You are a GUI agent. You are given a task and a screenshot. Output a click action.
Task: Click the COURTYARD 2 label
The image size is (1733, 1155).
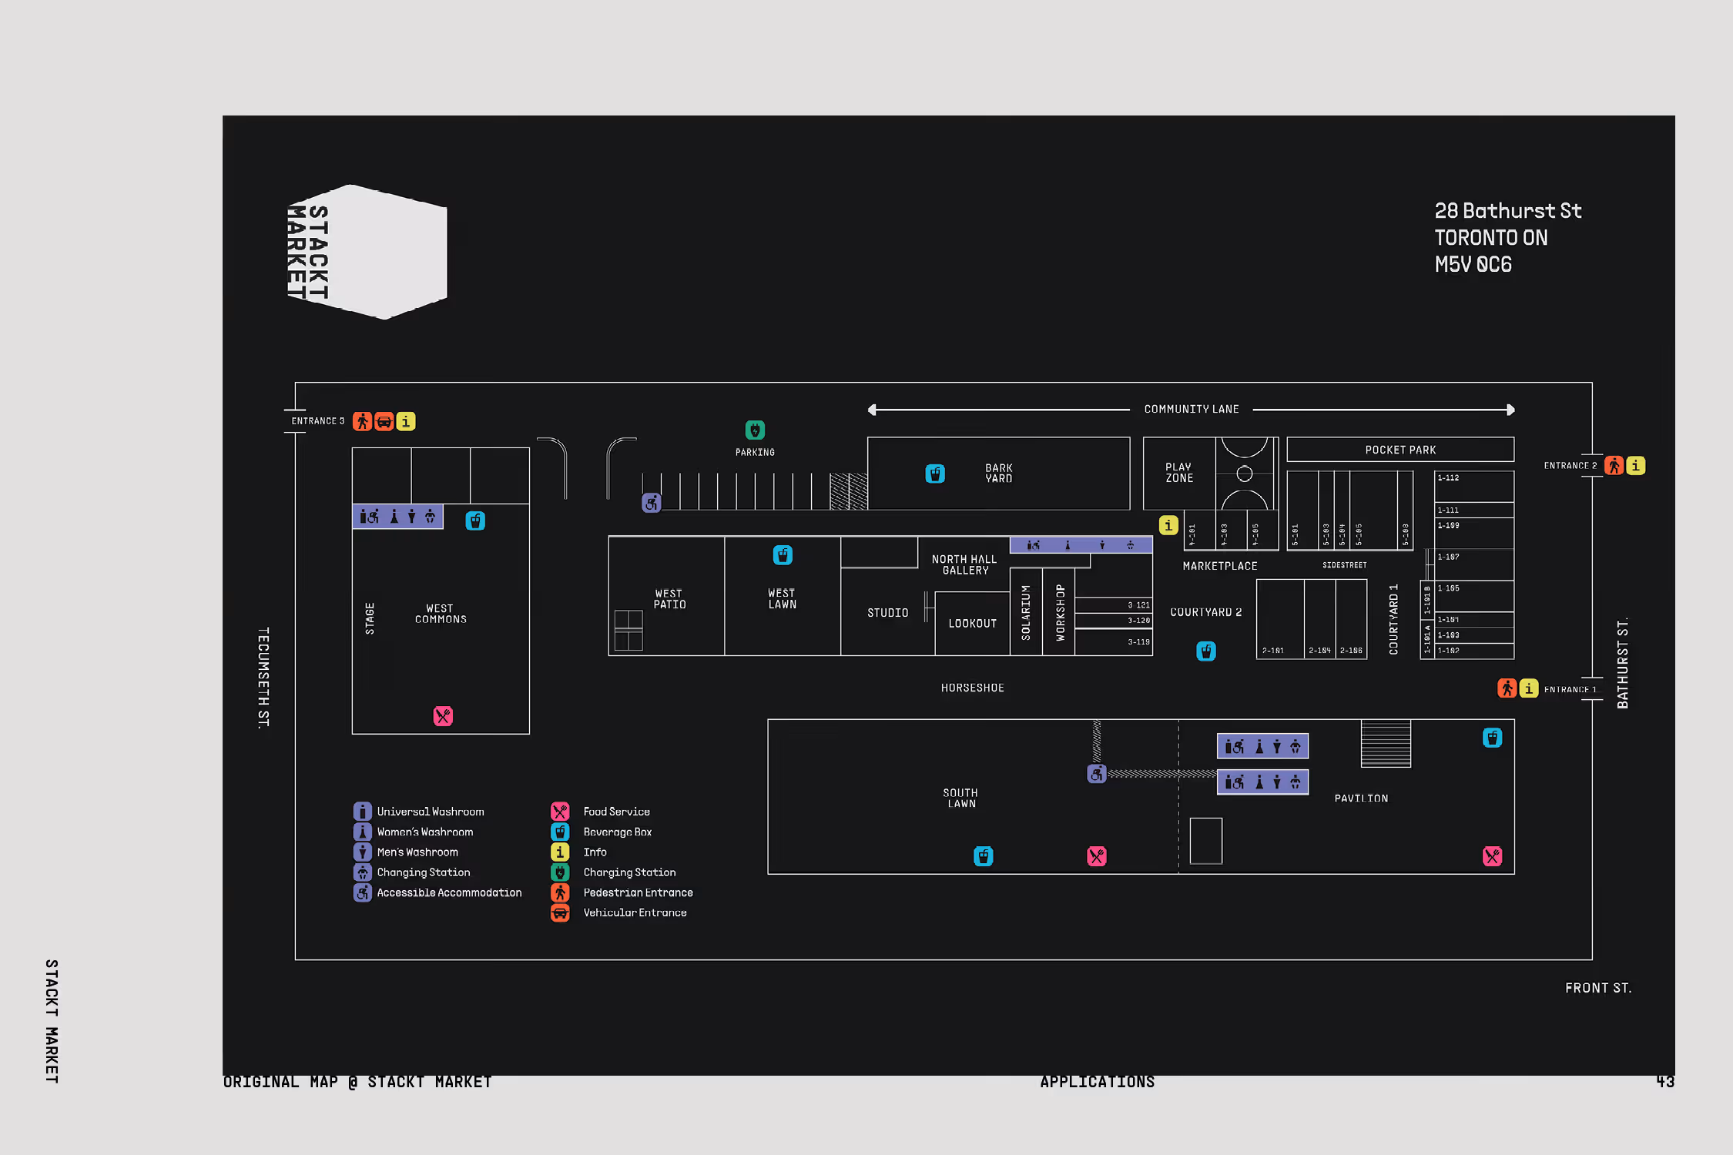(x=1206, y=612)
